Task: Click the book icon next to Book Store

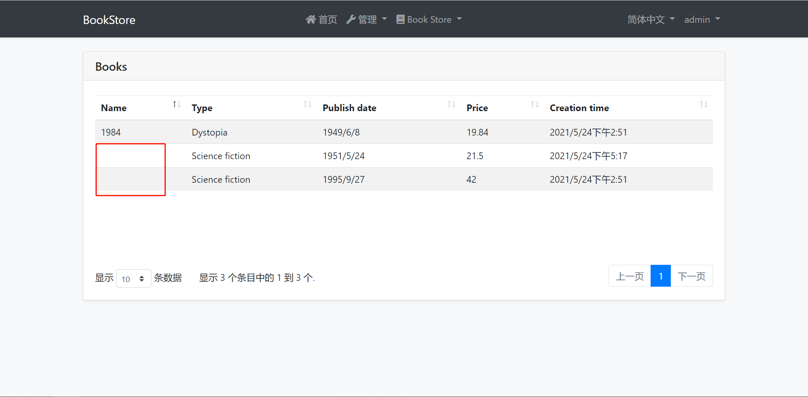Action: [401, 19]
